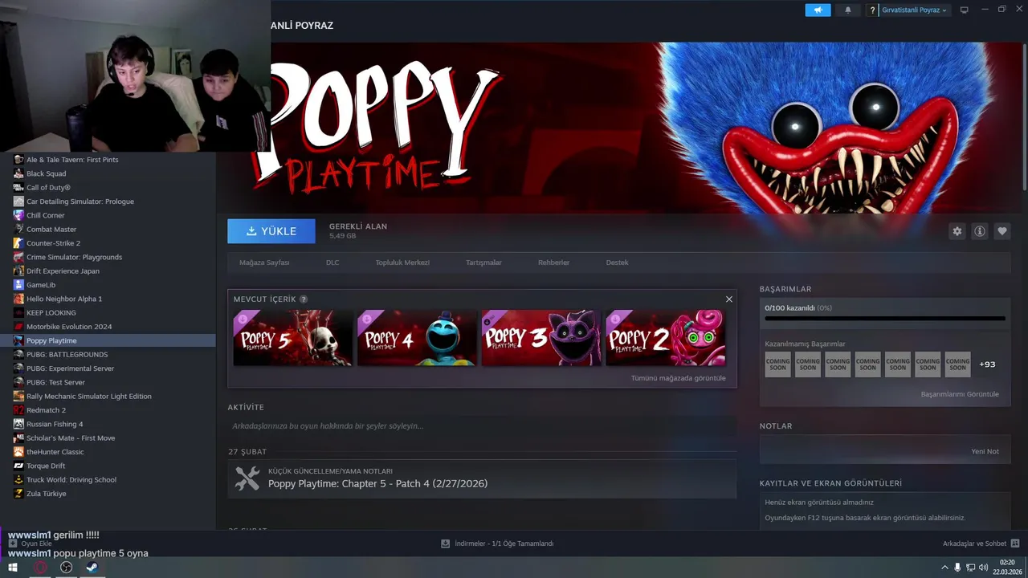Viewport: 1028px width, 578px height.
Task: Switch to Big Picture mode icon
Action: 965,10
